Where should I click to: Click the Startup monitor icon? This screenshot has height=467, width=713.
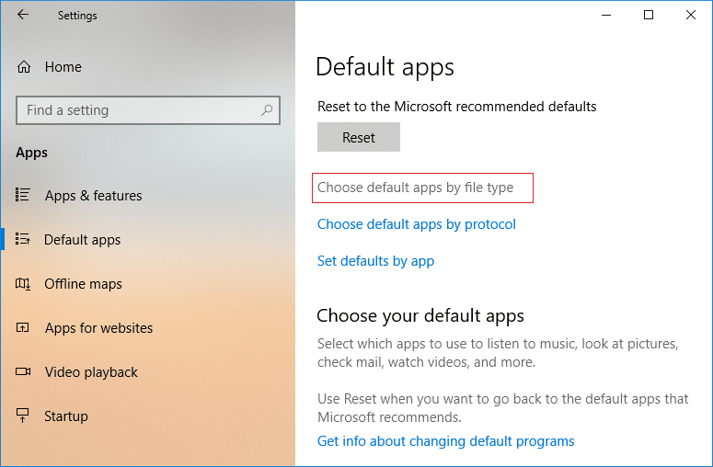click(23, 416)
